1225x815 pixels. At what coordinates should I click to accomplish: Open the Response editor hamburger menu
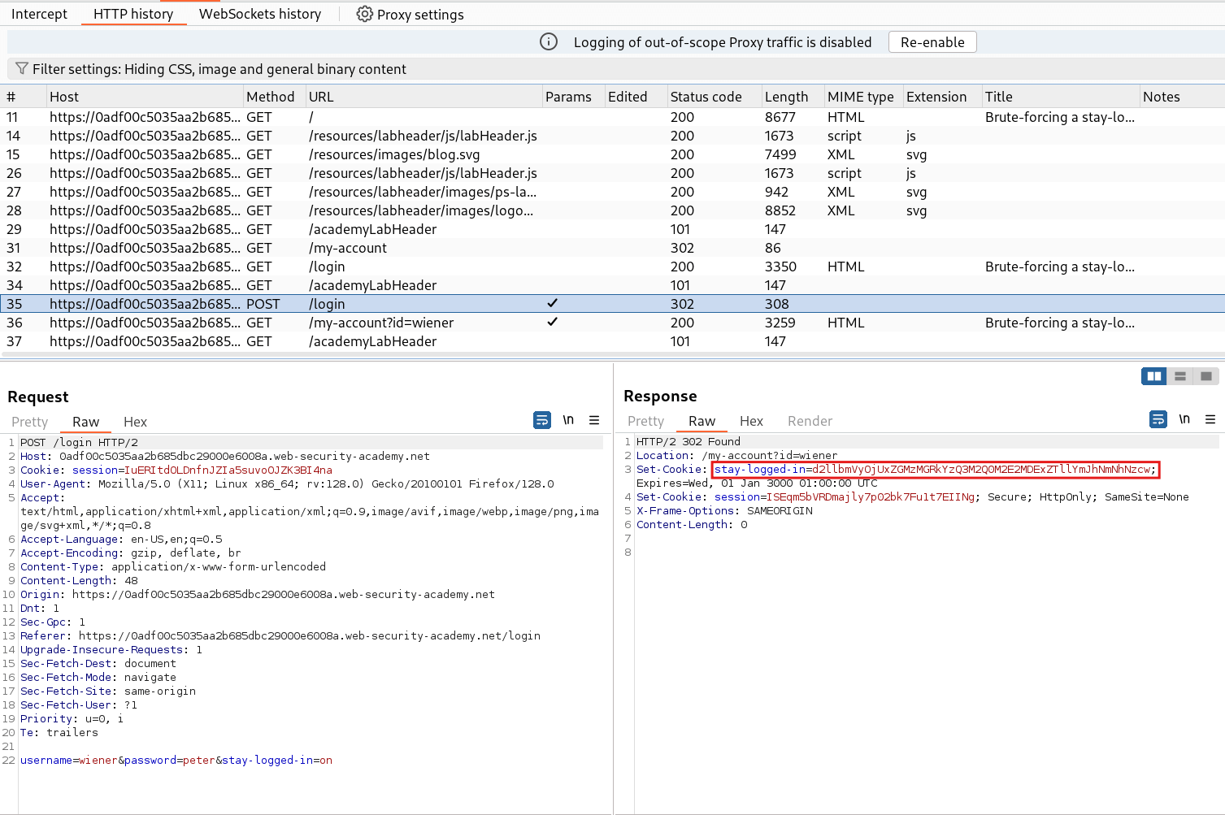pyautogui.click(x=1210, y=419)
